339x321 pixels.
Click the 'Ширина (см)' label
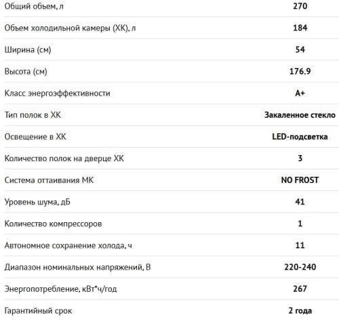click(x=28, y=50)
